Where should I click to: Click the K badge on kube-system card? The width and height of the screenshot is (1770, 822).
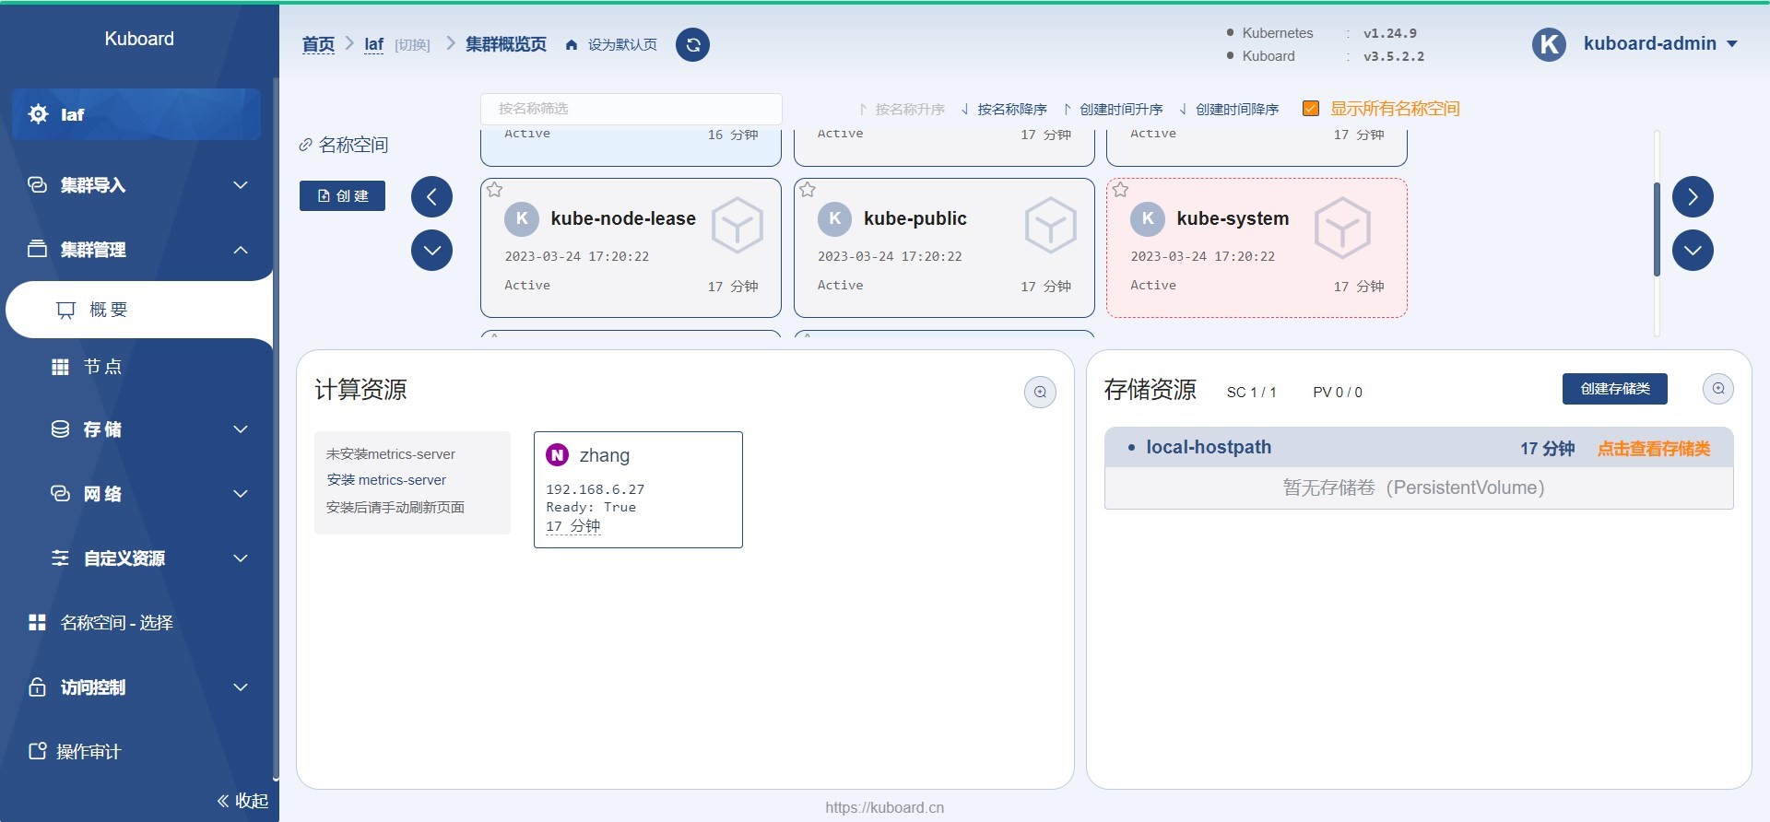tap(1148, 218)
